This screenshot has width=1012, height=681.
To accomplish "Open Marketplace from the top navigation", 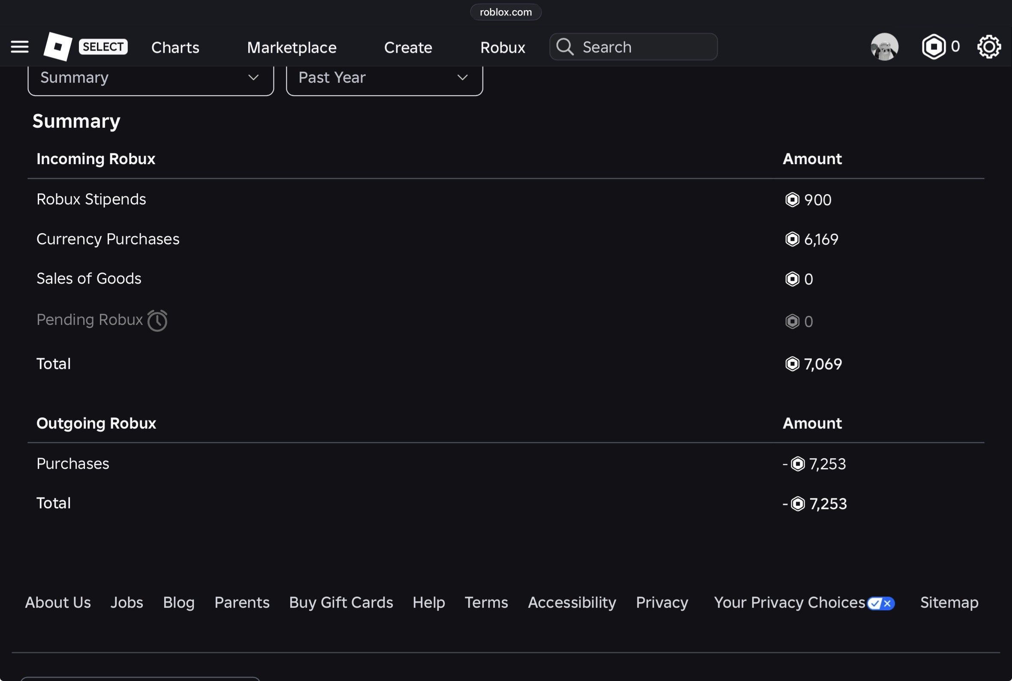I will click(x=292, y=47).
